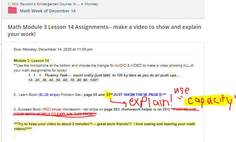Click the RED stripe colored text
Viewport: 236px width, 142px height.
[52, 109]
